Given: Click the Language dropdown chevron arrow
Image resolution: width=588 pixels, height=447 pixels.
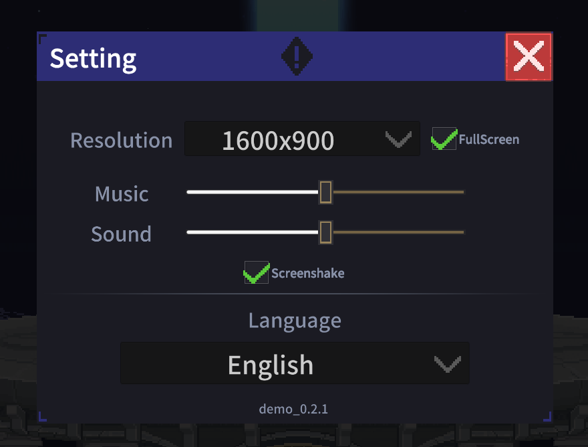Looking at the screenshot, I should [447, 363].
